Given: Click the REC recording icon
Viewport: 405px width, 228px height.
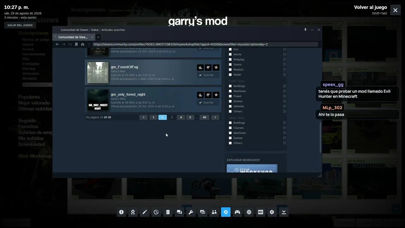Looking at the screenshot, I should point(260,212).
